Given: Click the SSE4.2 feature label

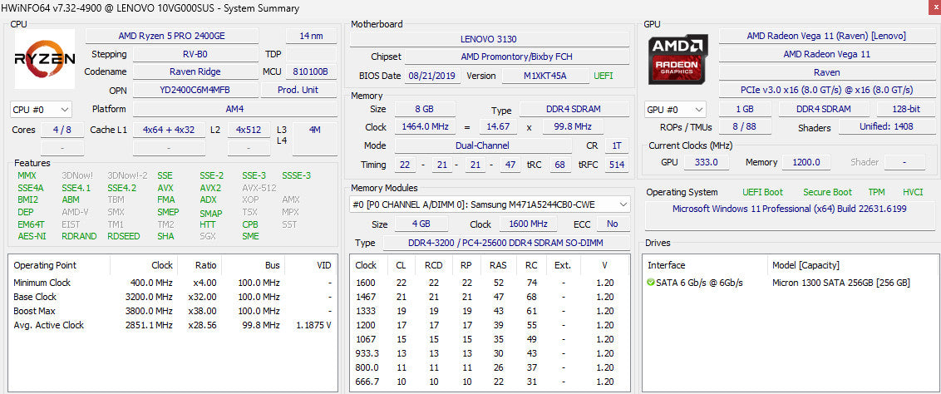Looking at the screenshot, I should coord(122,188).
